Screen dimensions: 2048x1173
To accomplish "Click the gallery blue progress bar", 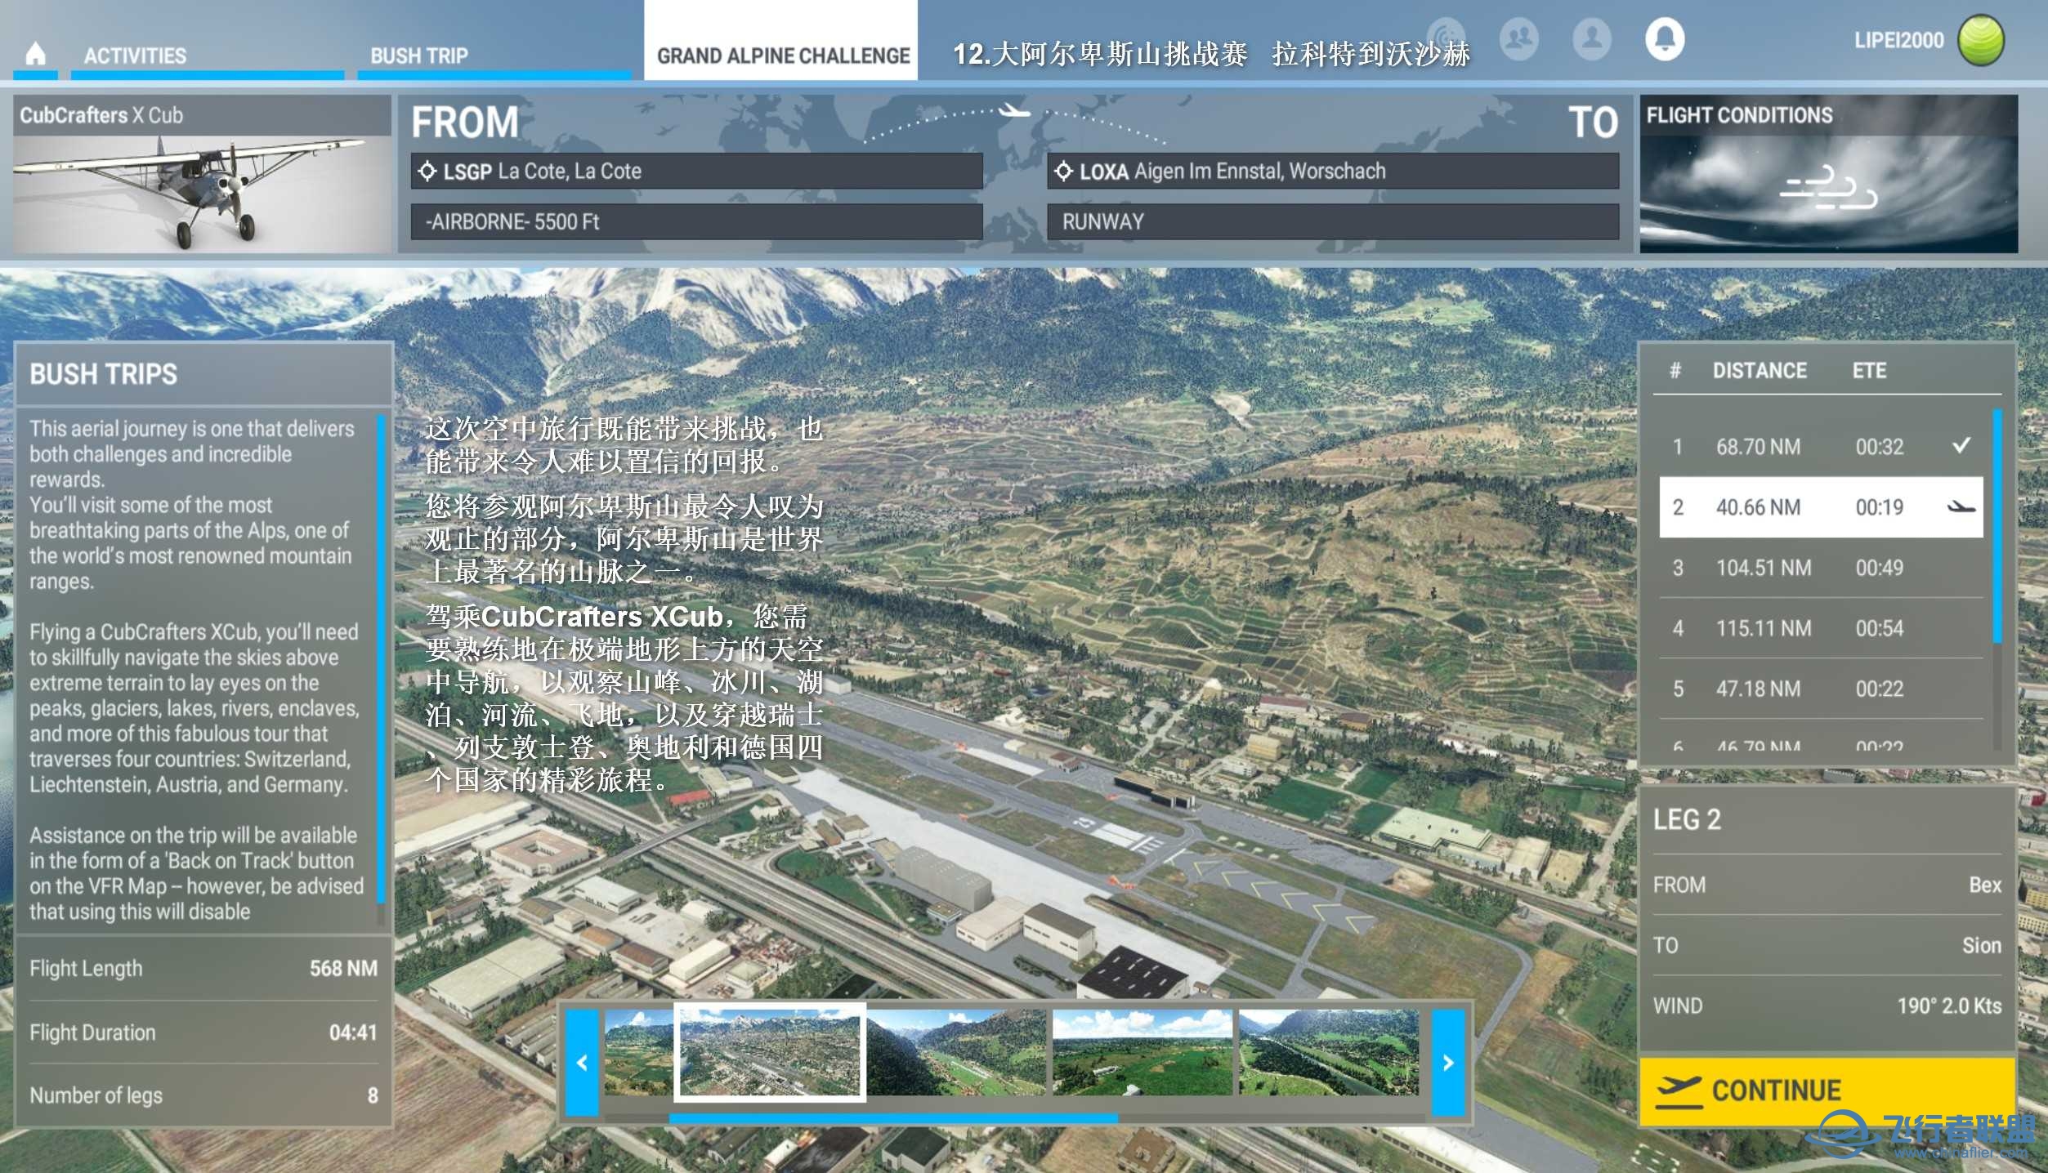I will [893, 1117].
